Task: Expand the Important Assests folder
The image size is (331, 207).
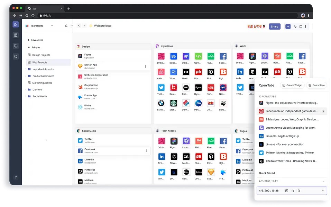Action: coord(26,69)
